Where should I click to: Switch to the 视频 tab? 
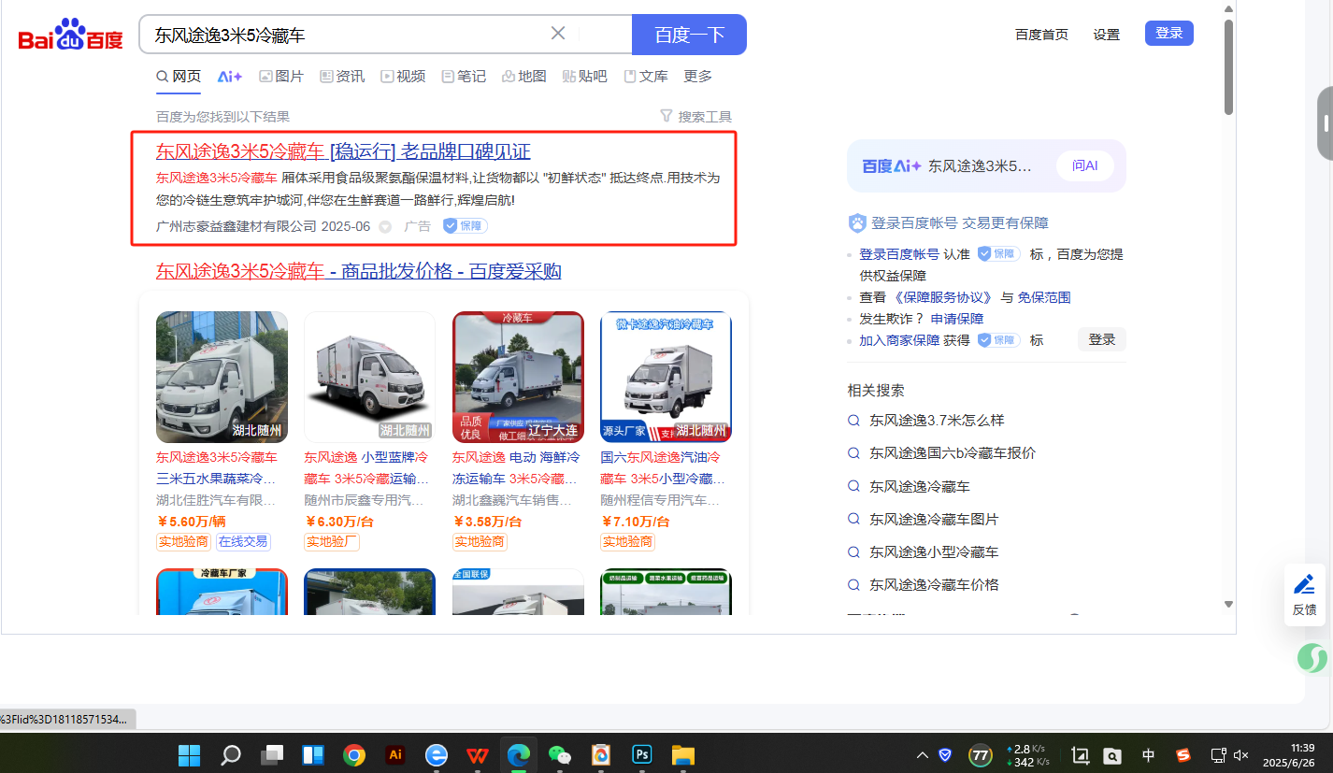tap(403, 77)
